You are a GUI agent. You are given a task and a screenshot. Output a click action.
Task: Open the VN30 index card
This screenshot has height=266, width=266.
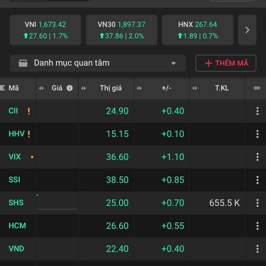coord(121,30)
